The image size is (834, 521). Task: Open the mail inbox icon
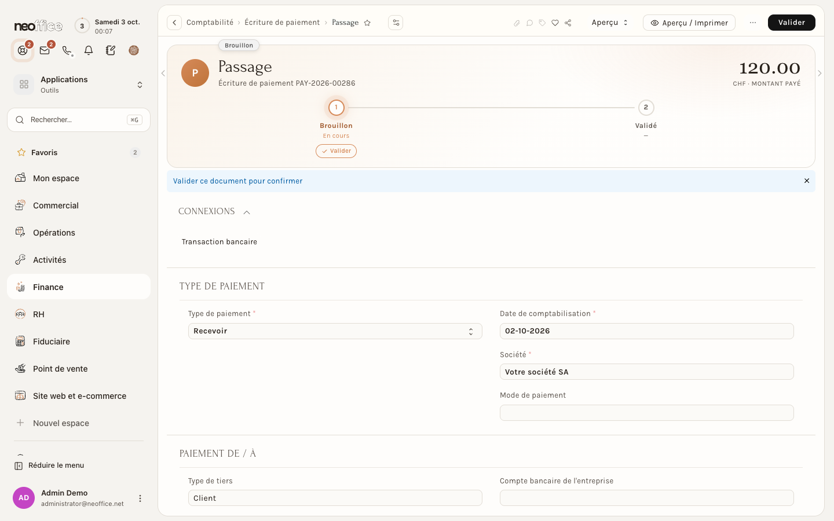pyautogui.click(x=45, y=50)
